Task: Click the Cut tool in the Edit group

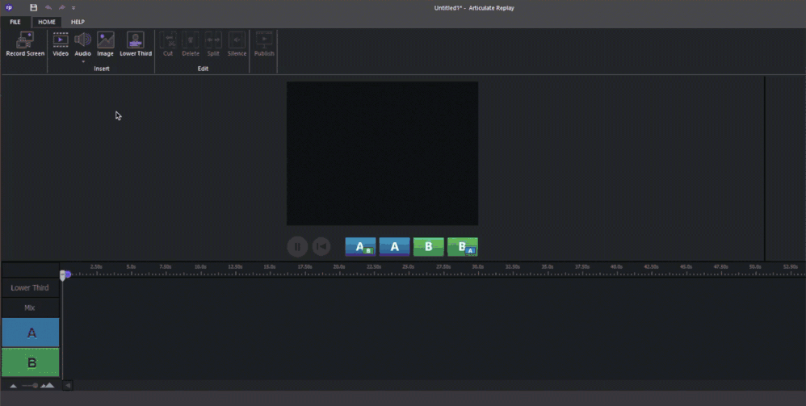Action: click(x=168, y=44)
